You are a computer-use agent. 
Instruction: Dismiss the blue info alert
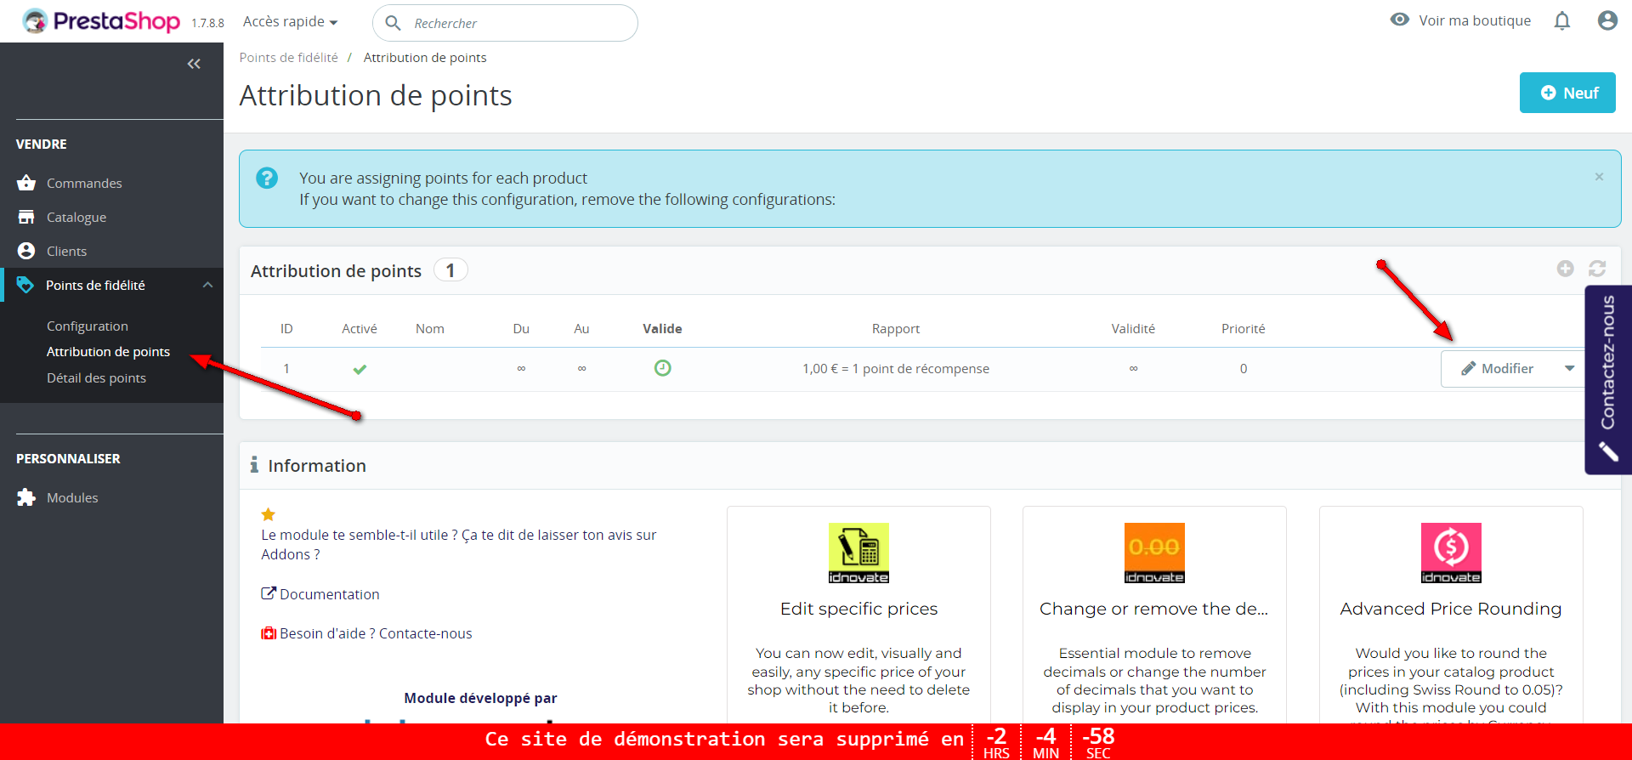coord(1599,177)
